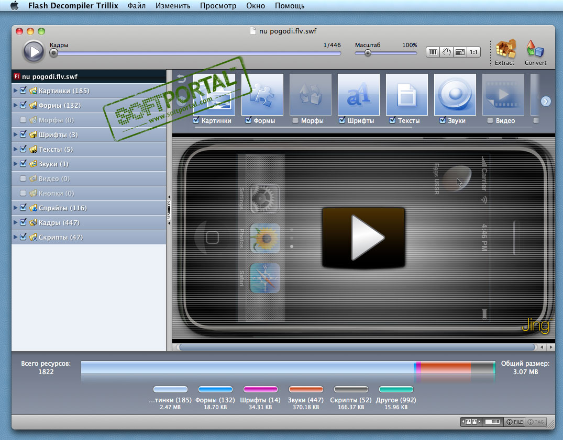The width and height of the screenshot is (563, 440).
Task: Open the Видео film category icon
Action: tap(503, 95)
